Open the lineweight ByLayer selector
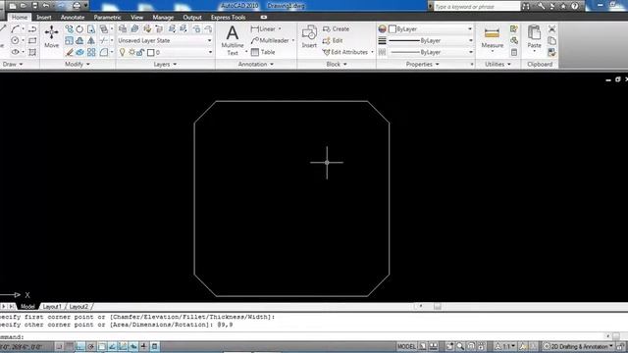Screen dimensions: 628x353 point(431,41)
